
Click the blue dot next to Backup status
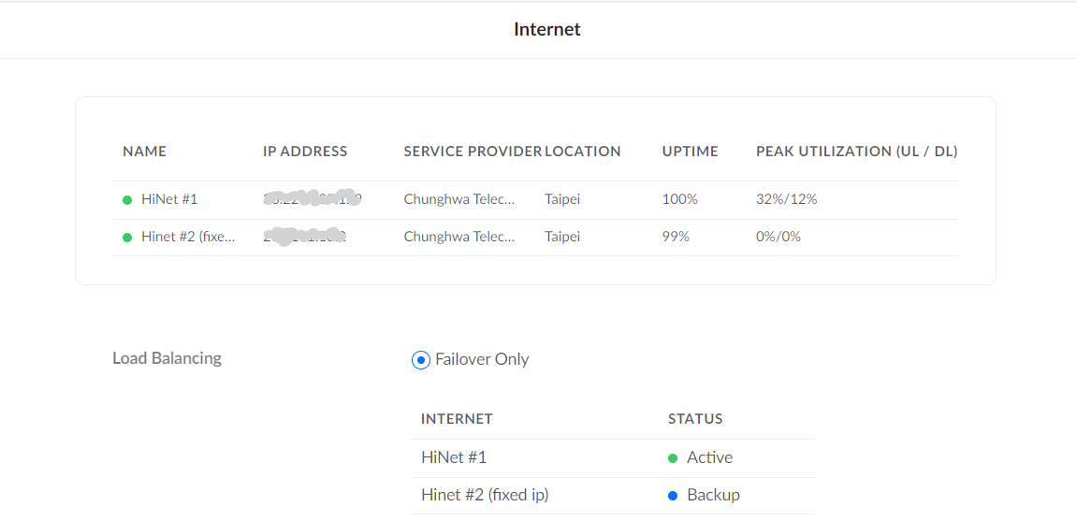point(672,496)
